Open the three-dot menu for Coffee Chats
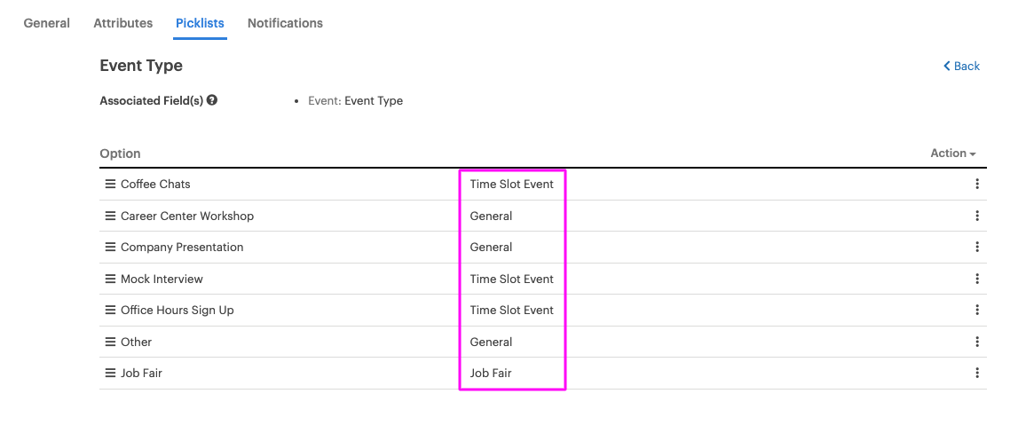The height and width of the screenshot is (433, 1018). (976, 185)
